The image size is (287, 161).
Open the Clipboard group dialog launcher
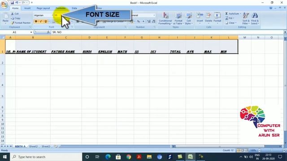pyautogui.click(x=30, y=27)
